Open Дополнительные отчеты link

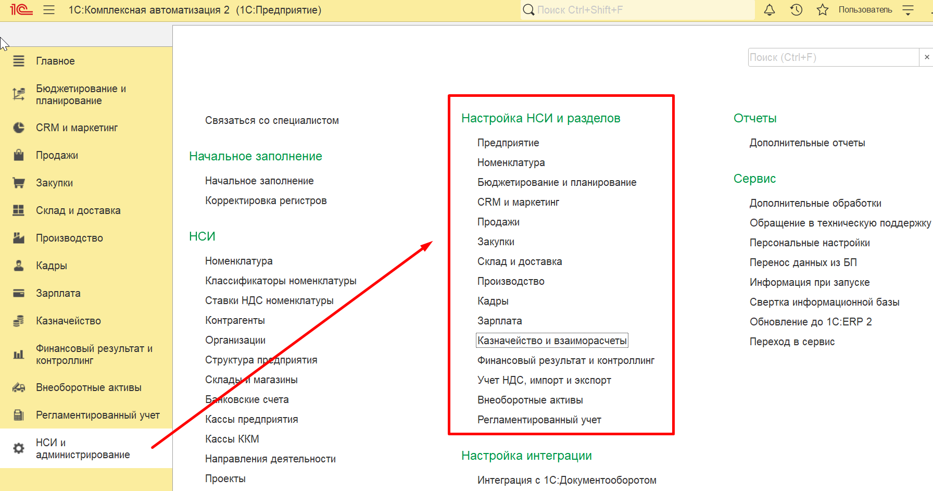point(807,143)
